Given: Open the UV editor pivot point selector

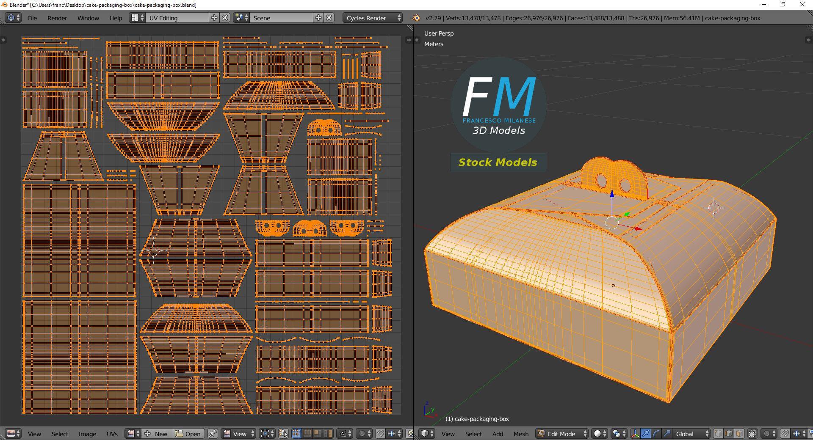Looking at the screenshot, I should pyautogui.click(x=267, y=434).
